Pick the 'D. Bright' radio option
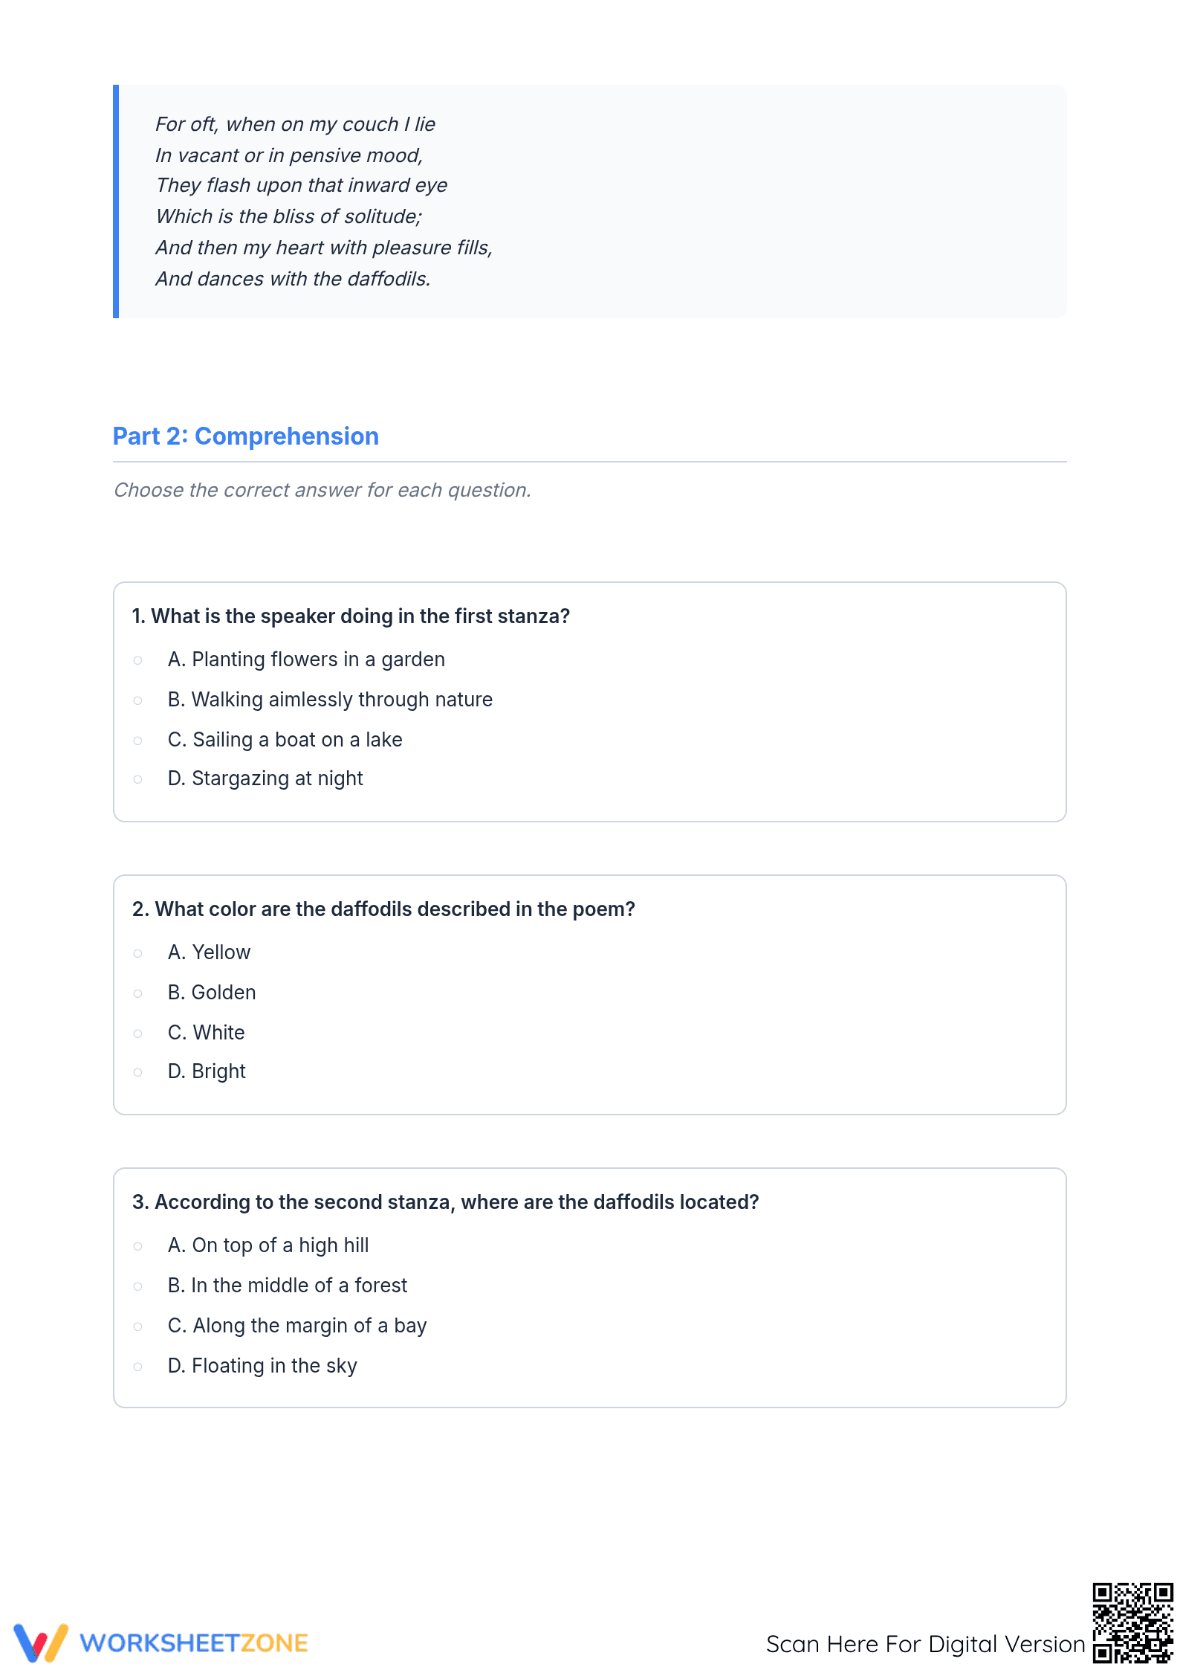1180x1670 pixels. [x=137, y=1072]
